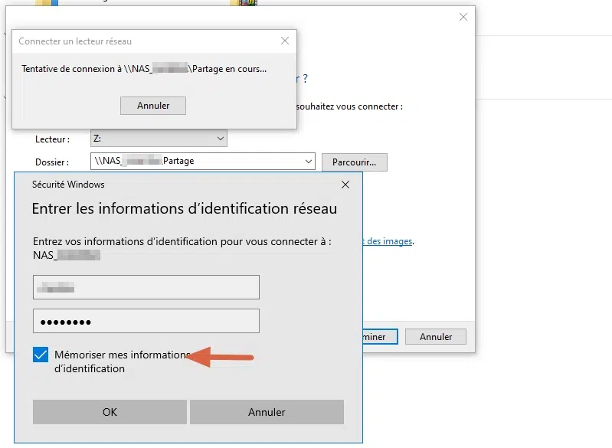612x448 pixels.
Task: Click Annuler at the wizard's bottom right
Action: [436, 337]
